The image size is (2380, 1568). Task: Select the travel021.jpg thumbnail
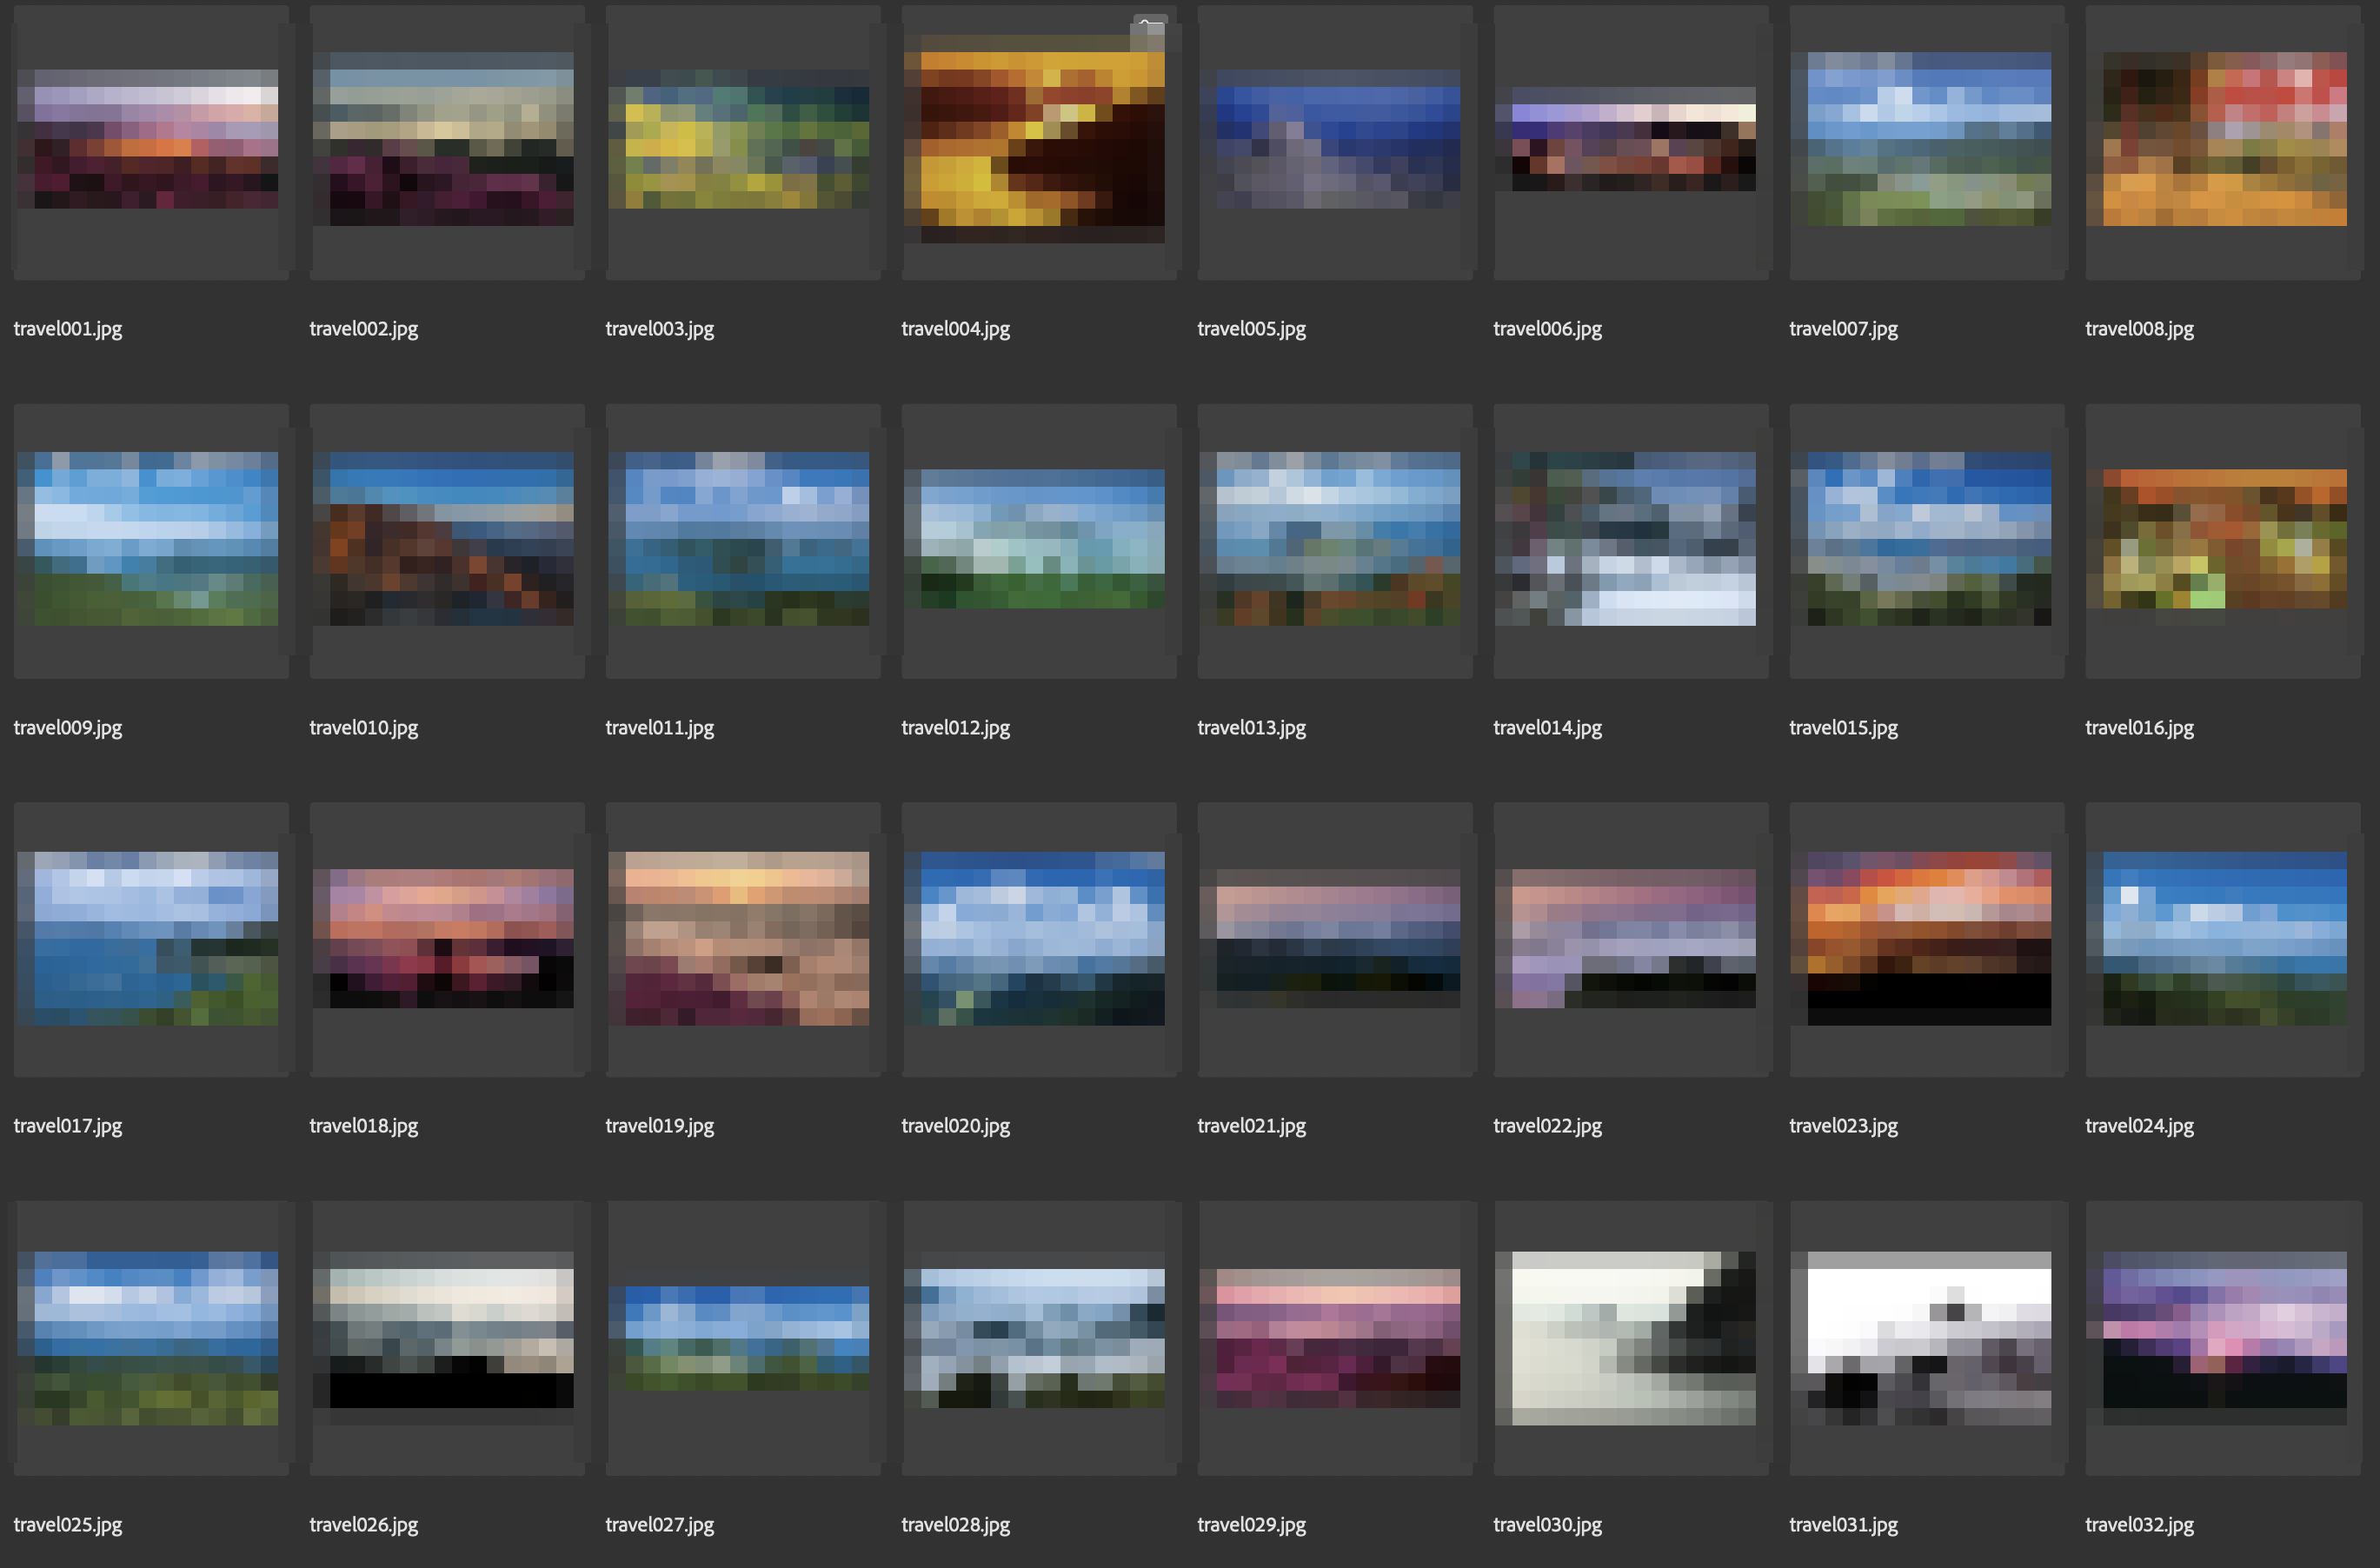tap(1337, 937)
